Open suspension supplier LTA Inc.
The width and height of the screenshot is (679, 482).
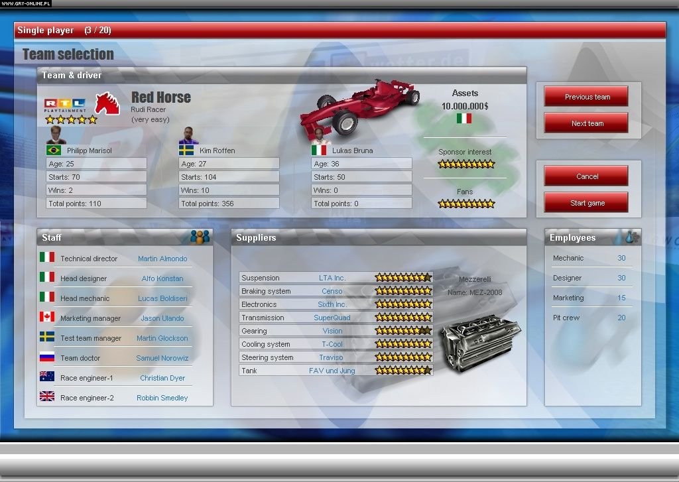[332, 278]
